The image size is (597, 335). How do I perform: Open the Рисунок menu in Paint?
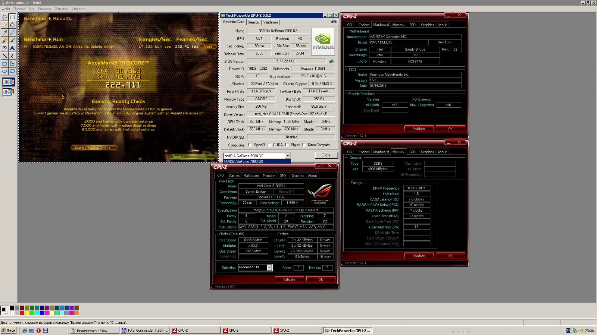[44, 9]
